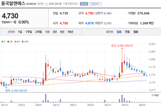Click the calendar icon beside the date
Viewport: 161px width, 108px height.
(47, 4)
